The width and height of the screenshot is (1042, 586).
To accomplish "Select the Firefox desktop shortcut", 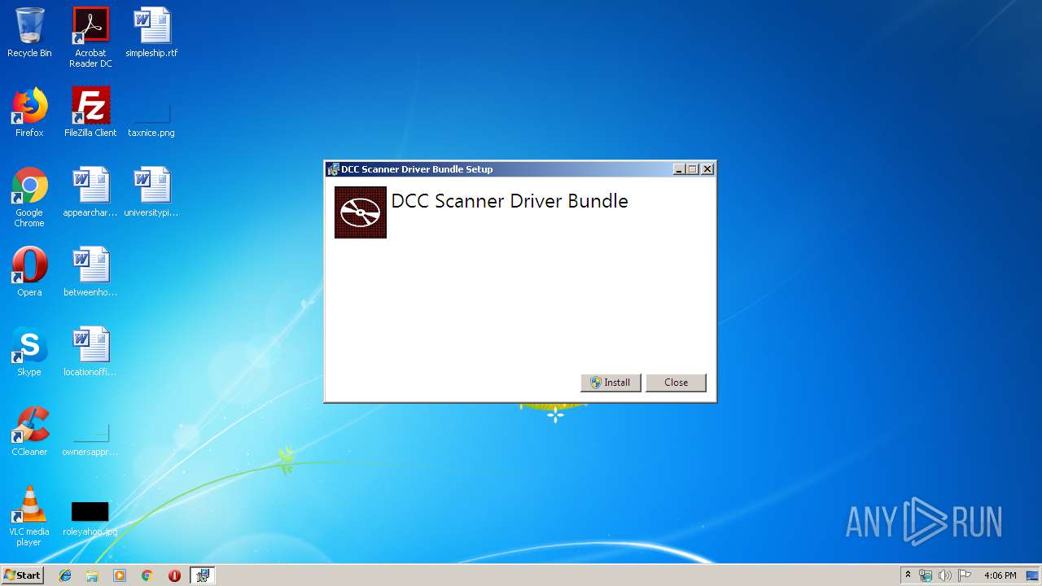I will pos(29,113).
